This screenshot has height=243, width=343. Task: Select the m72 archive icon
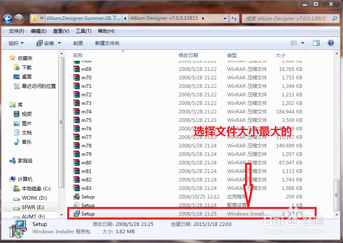pyautogui.click(x=77, y=95)
